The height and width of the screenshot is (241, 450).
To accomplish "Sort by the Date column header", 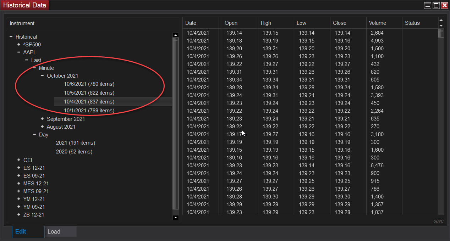I will [x=201, y=23].
